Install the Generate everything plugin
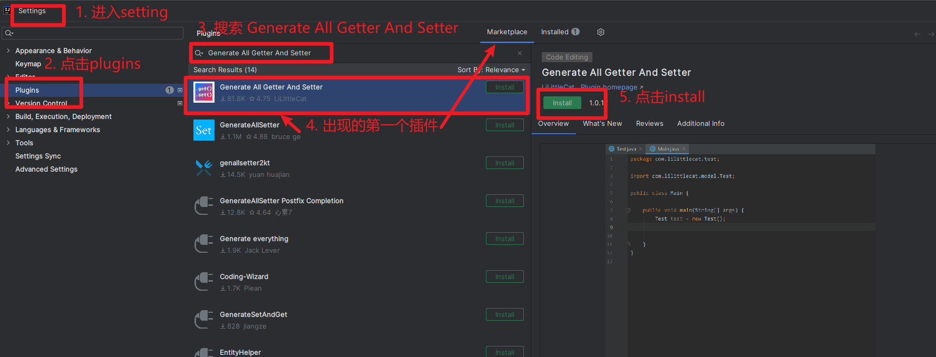Screen dimensions: 936x357 505,239
